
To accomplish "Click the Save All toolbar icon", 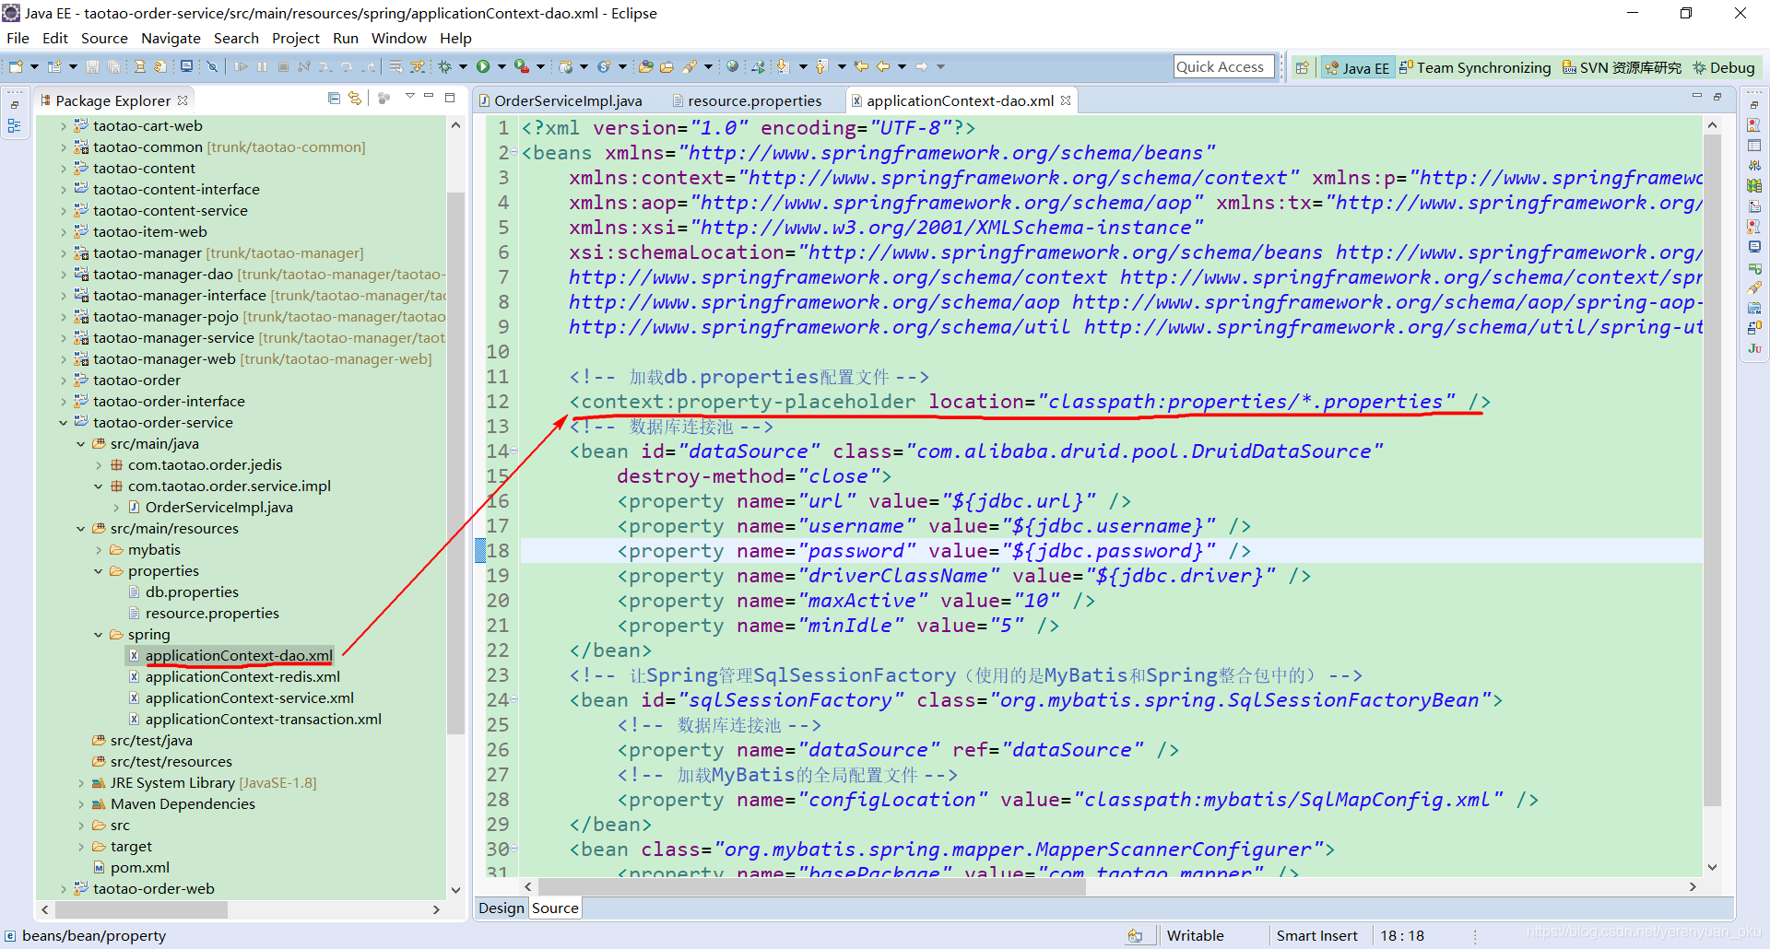I will click(113, 66).
